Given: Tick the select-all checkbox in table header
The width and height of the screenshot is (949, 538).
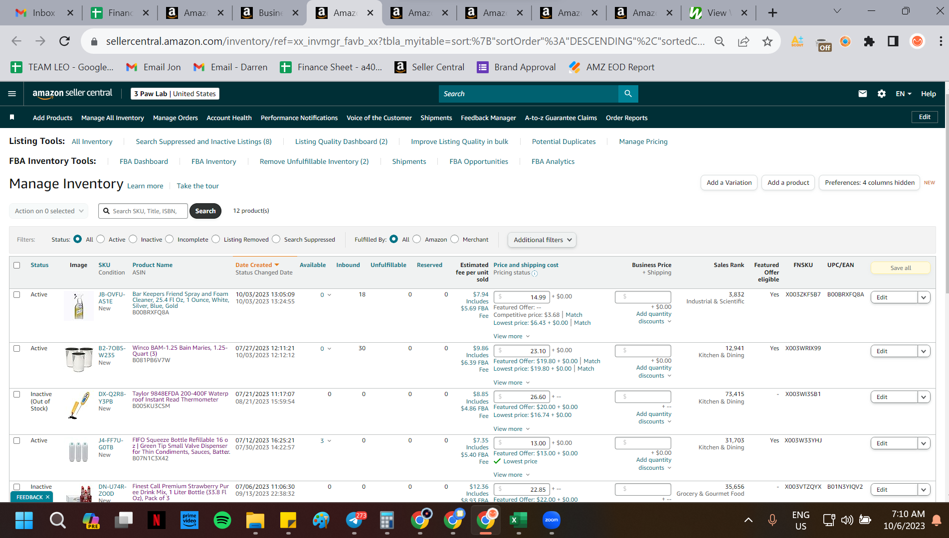Looking at the screenshot, I should tap(17, 265).
